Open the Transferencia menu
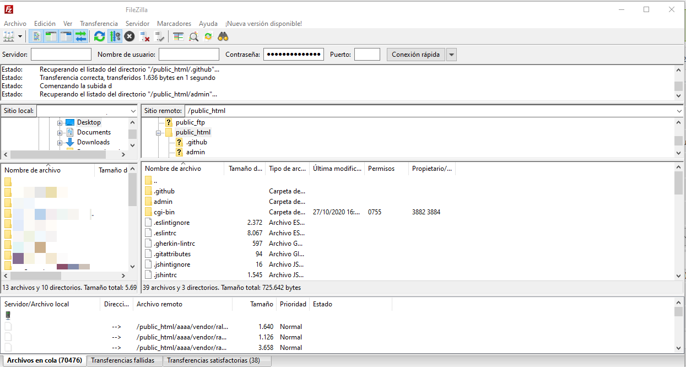Viewport: 686px width, 367px height. 99,24
